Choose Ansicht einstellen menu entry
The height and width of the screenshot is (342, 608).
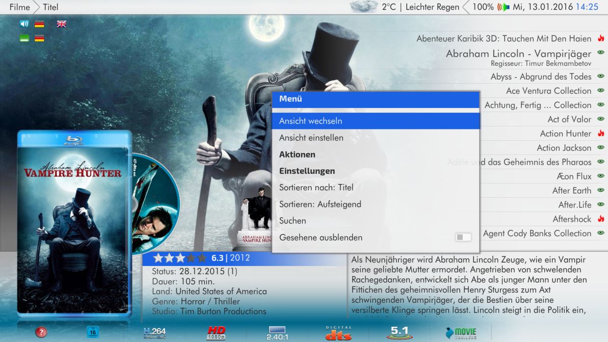coord(376,138)
